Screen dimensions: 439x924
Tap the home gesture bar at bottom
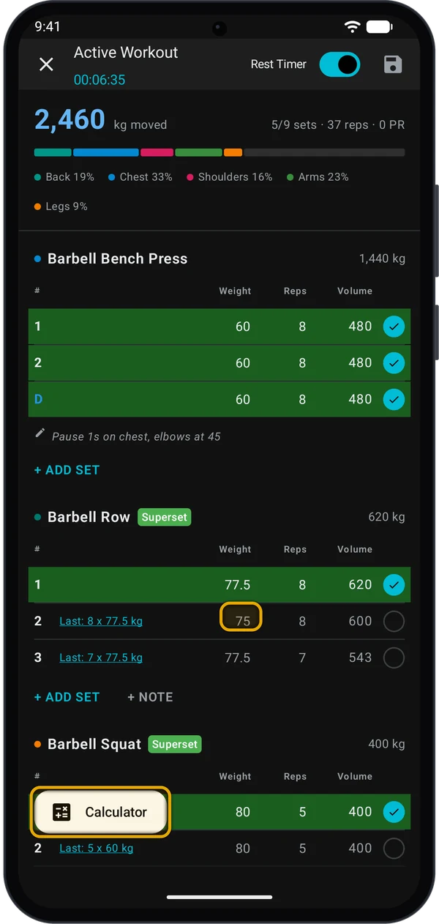[x=219, y=897]
